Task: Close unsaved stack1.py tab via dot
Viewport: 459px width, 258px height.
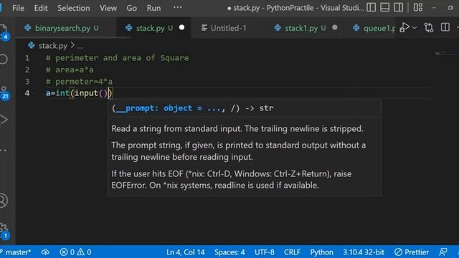Action: click(x=335, y=27)
